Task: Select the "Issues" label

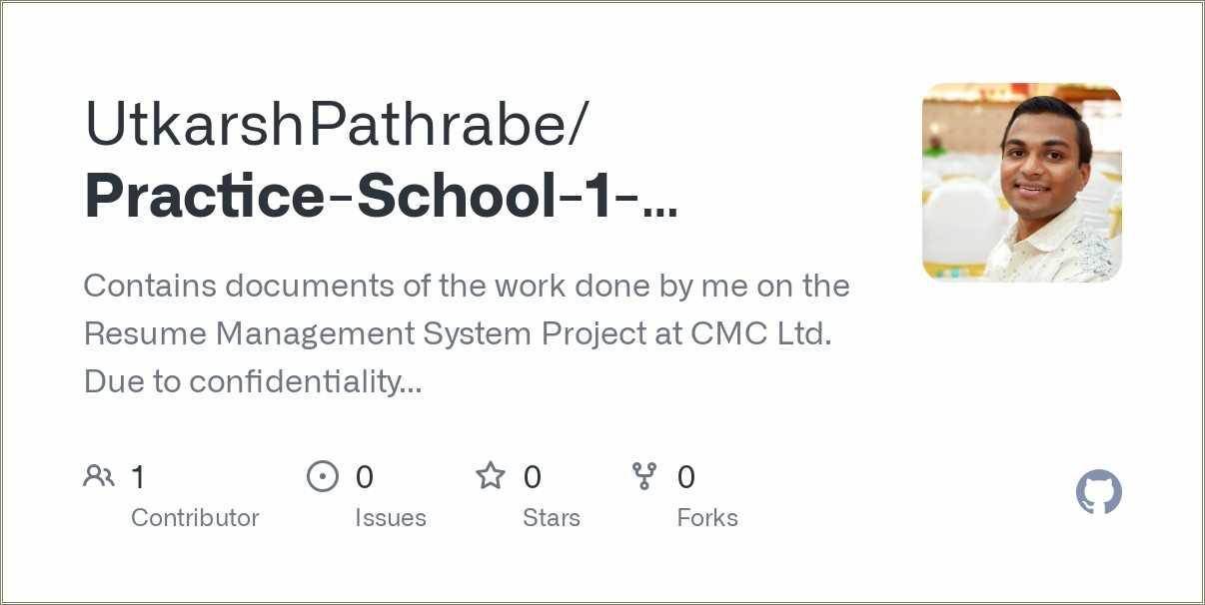Action: 391,518
